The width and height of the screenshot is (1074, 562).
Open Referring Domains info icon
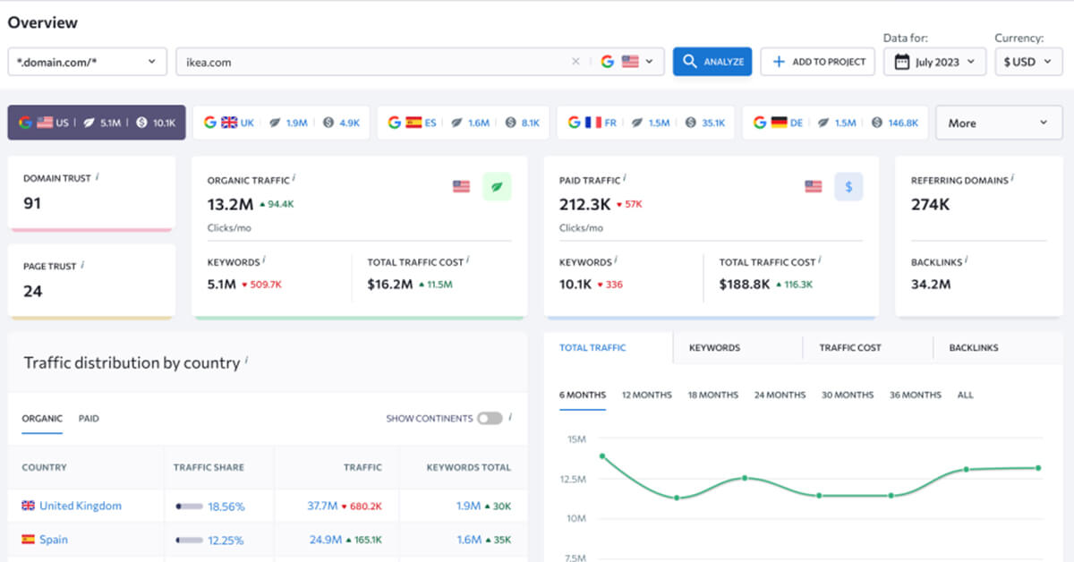[1012, 179]
